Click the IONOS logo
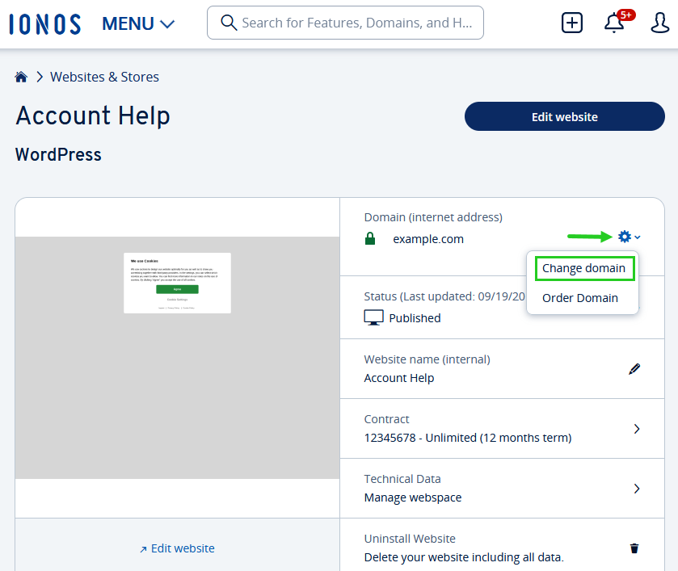Viewport: 678px width, 571px height. point(45,23)
